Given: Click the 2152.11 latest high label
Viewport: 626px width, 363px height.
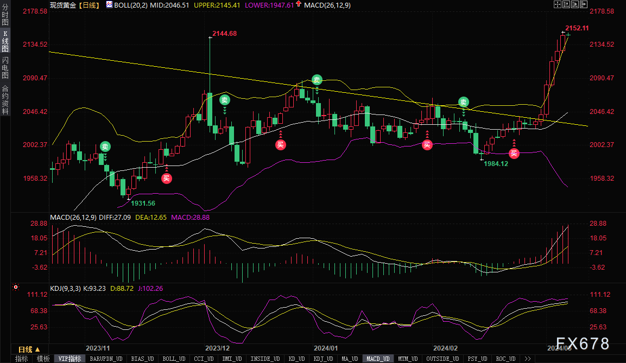Looking at the screenshot, I should [577, 28].
